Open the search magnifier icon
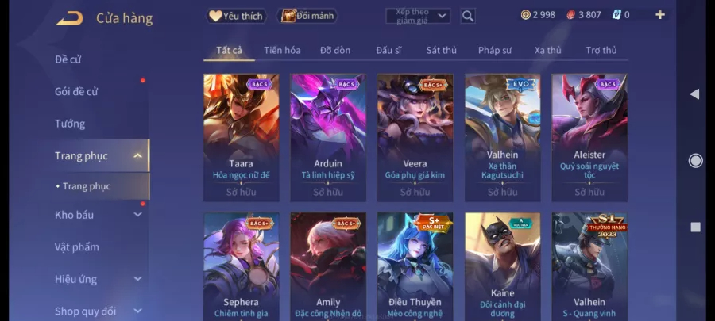The width and height of the screenshot is (715, 321). [467, 17]
